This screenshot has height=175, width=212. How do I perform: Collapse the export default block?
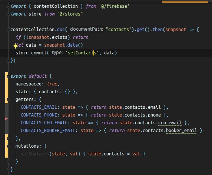tap(8, 76)
